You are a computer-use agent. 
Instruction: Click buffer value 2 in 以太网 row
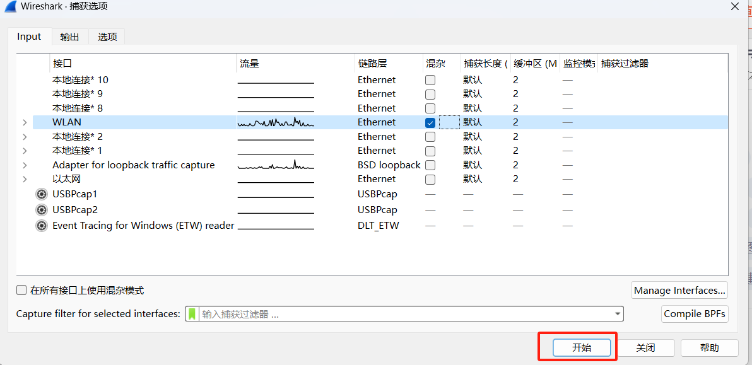pyautogui.click(x=515, y=179)
